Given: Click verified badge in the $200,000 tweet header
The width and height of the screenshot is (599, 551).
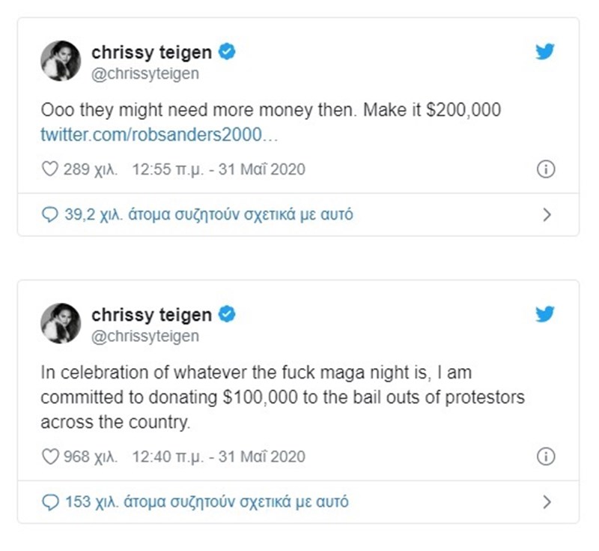Looking at the screenshot, I should [x=227, y=52].
